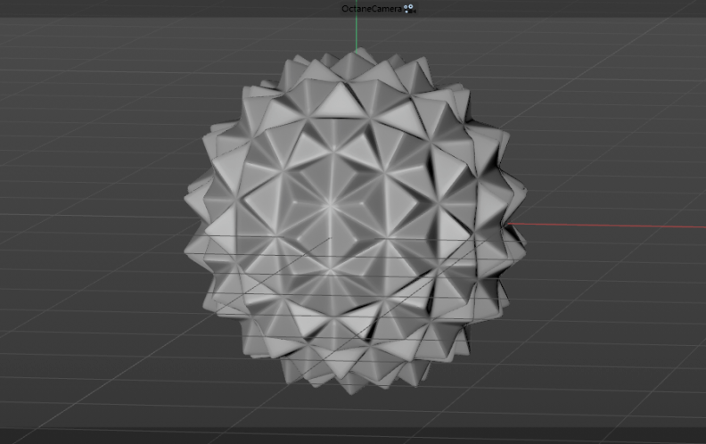
Task: Click the green Y axis line
Action: 357,26
